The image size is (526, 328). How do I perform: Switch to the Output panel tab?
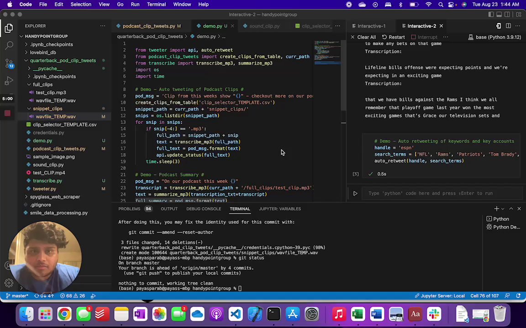point(169,209)
